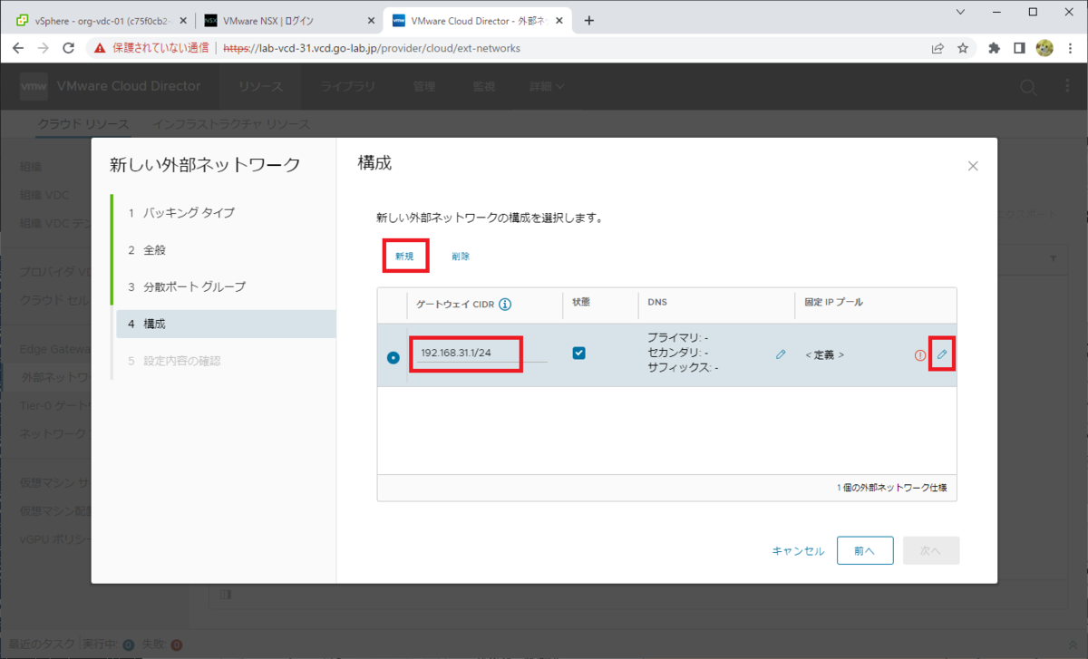Click the <定義> static IP pool link

point(825,354)
